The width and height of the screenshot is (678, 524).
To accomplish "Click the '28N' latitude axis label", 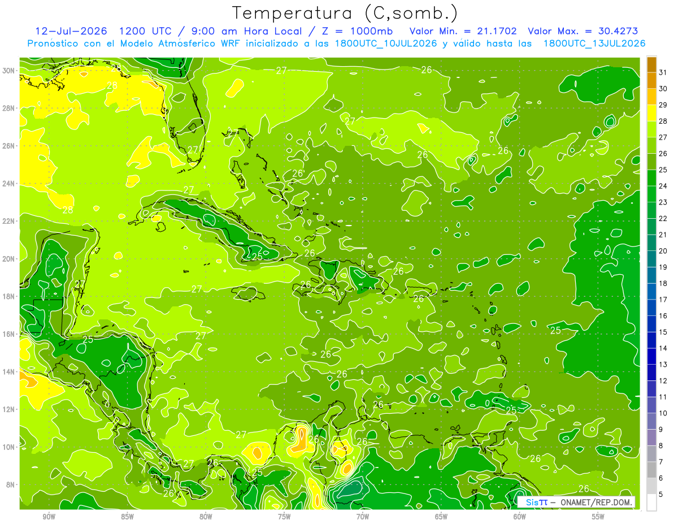I will tap(10, 108).
